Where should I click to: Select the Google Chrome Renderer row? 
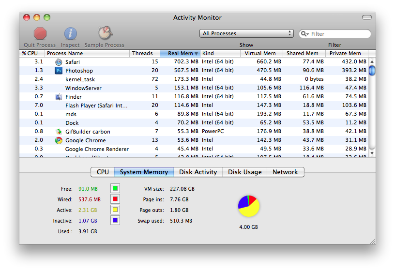tap(194, 149)
